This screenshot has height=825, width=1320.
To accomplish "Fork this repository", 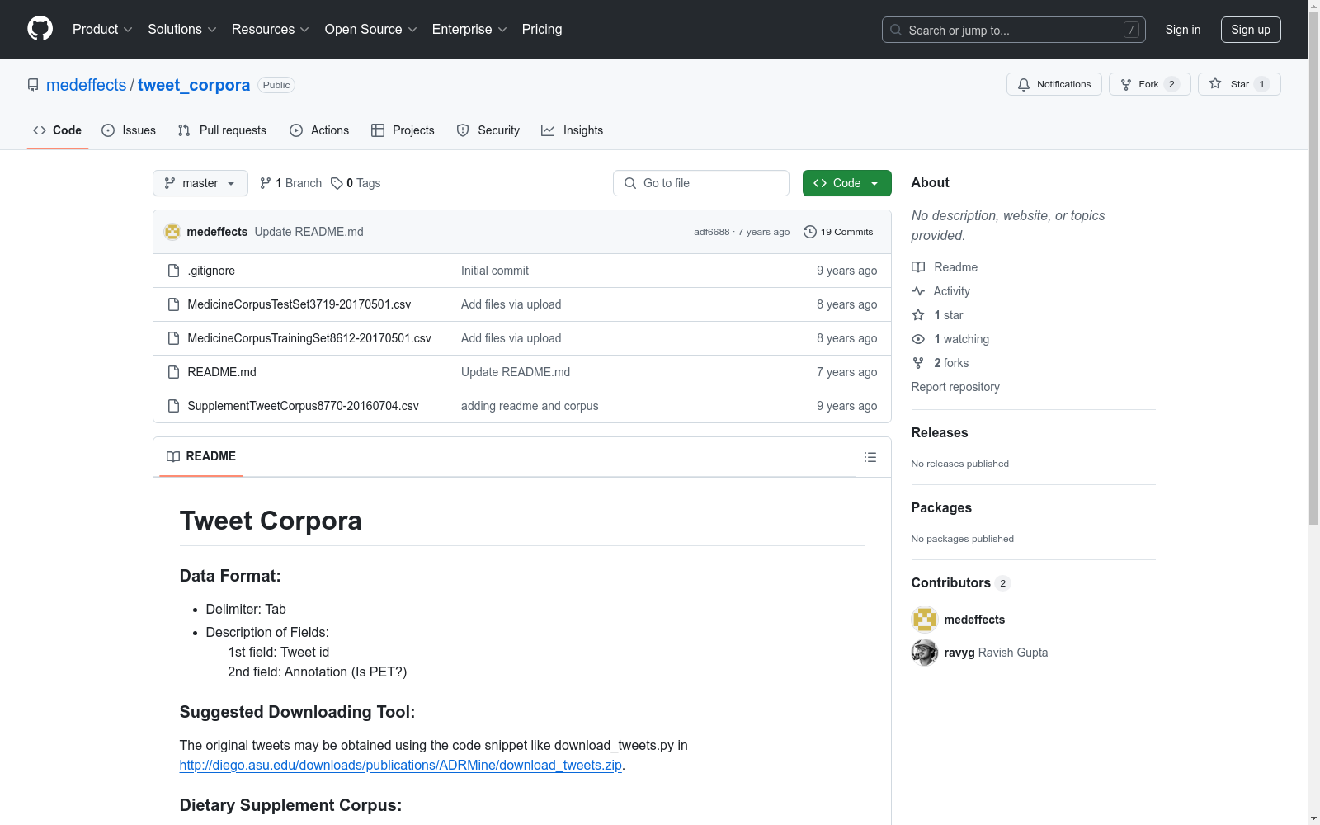I will (1149, 84).
